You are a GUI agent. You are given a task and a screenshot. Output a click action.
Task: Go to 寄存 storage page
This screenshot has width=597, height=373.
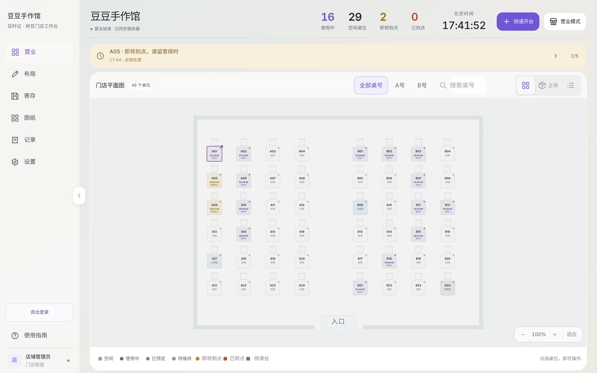click(39, 96)
